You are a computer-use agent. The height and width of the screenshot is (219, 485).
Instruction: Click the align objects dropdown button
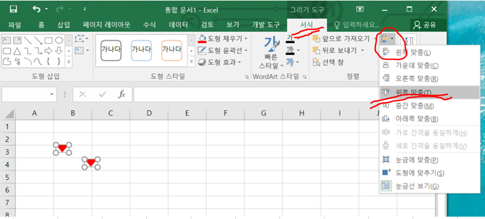point(387,39)
